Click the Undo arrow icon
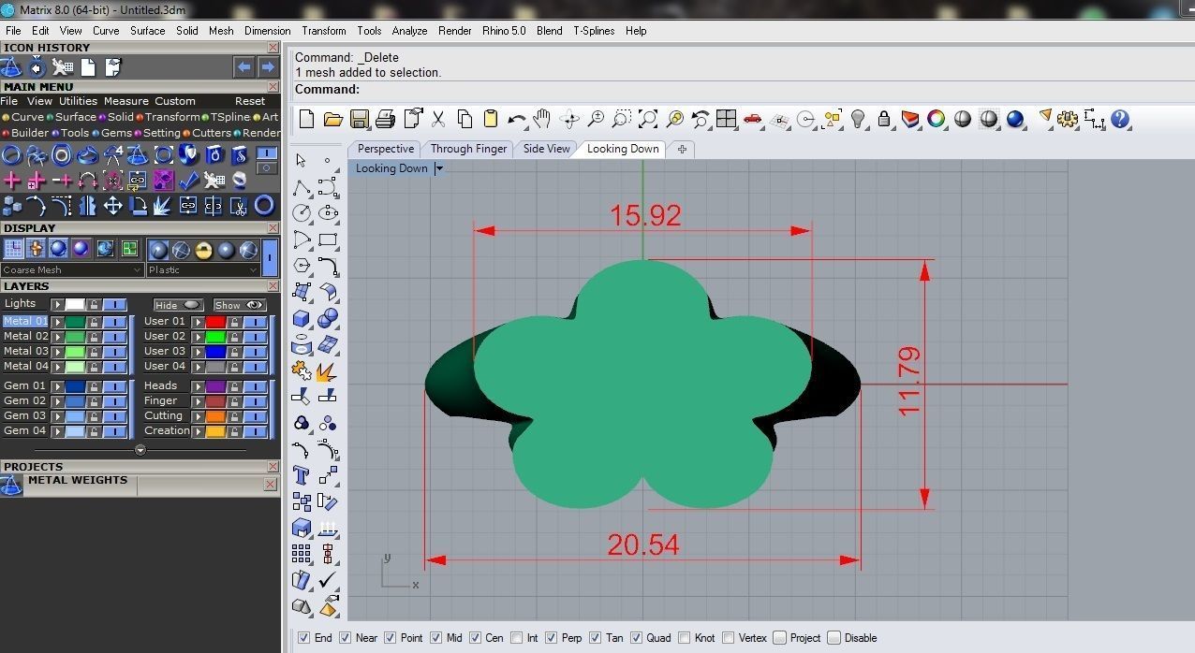The image size is (1195, 653). tap(516, 119)
